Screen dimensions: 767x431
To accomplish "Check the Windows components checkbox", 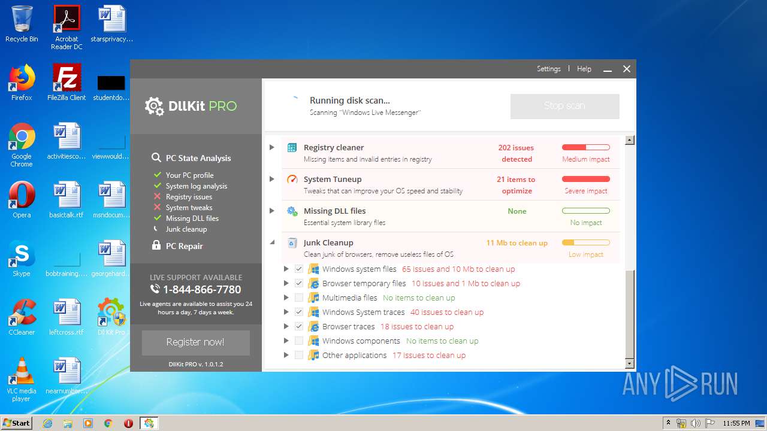I will point(299,341).
